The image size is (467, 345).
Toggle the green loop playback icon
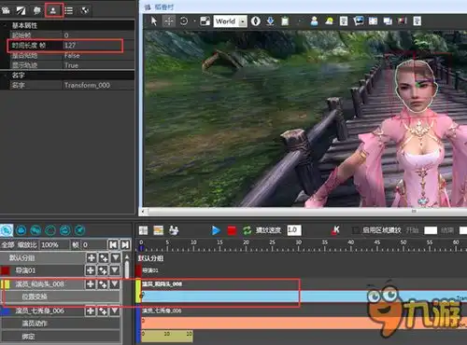click(x=248, y=230)
